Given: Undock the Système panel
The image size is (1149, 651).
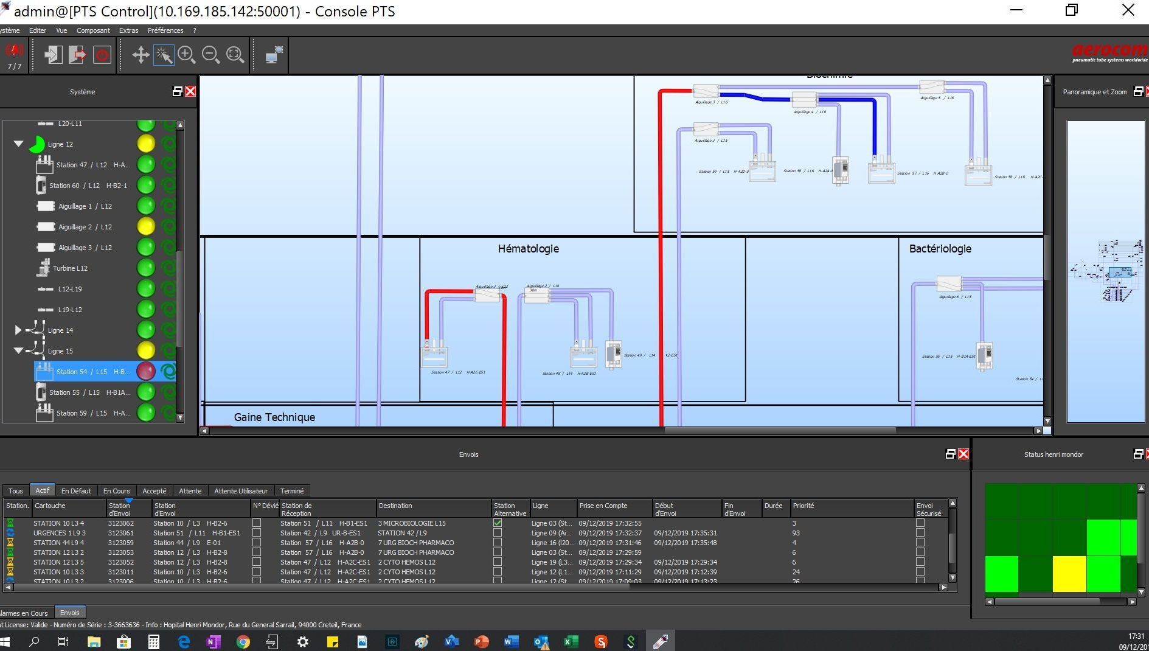Looking at the screenshot, I should pos(177,91).
